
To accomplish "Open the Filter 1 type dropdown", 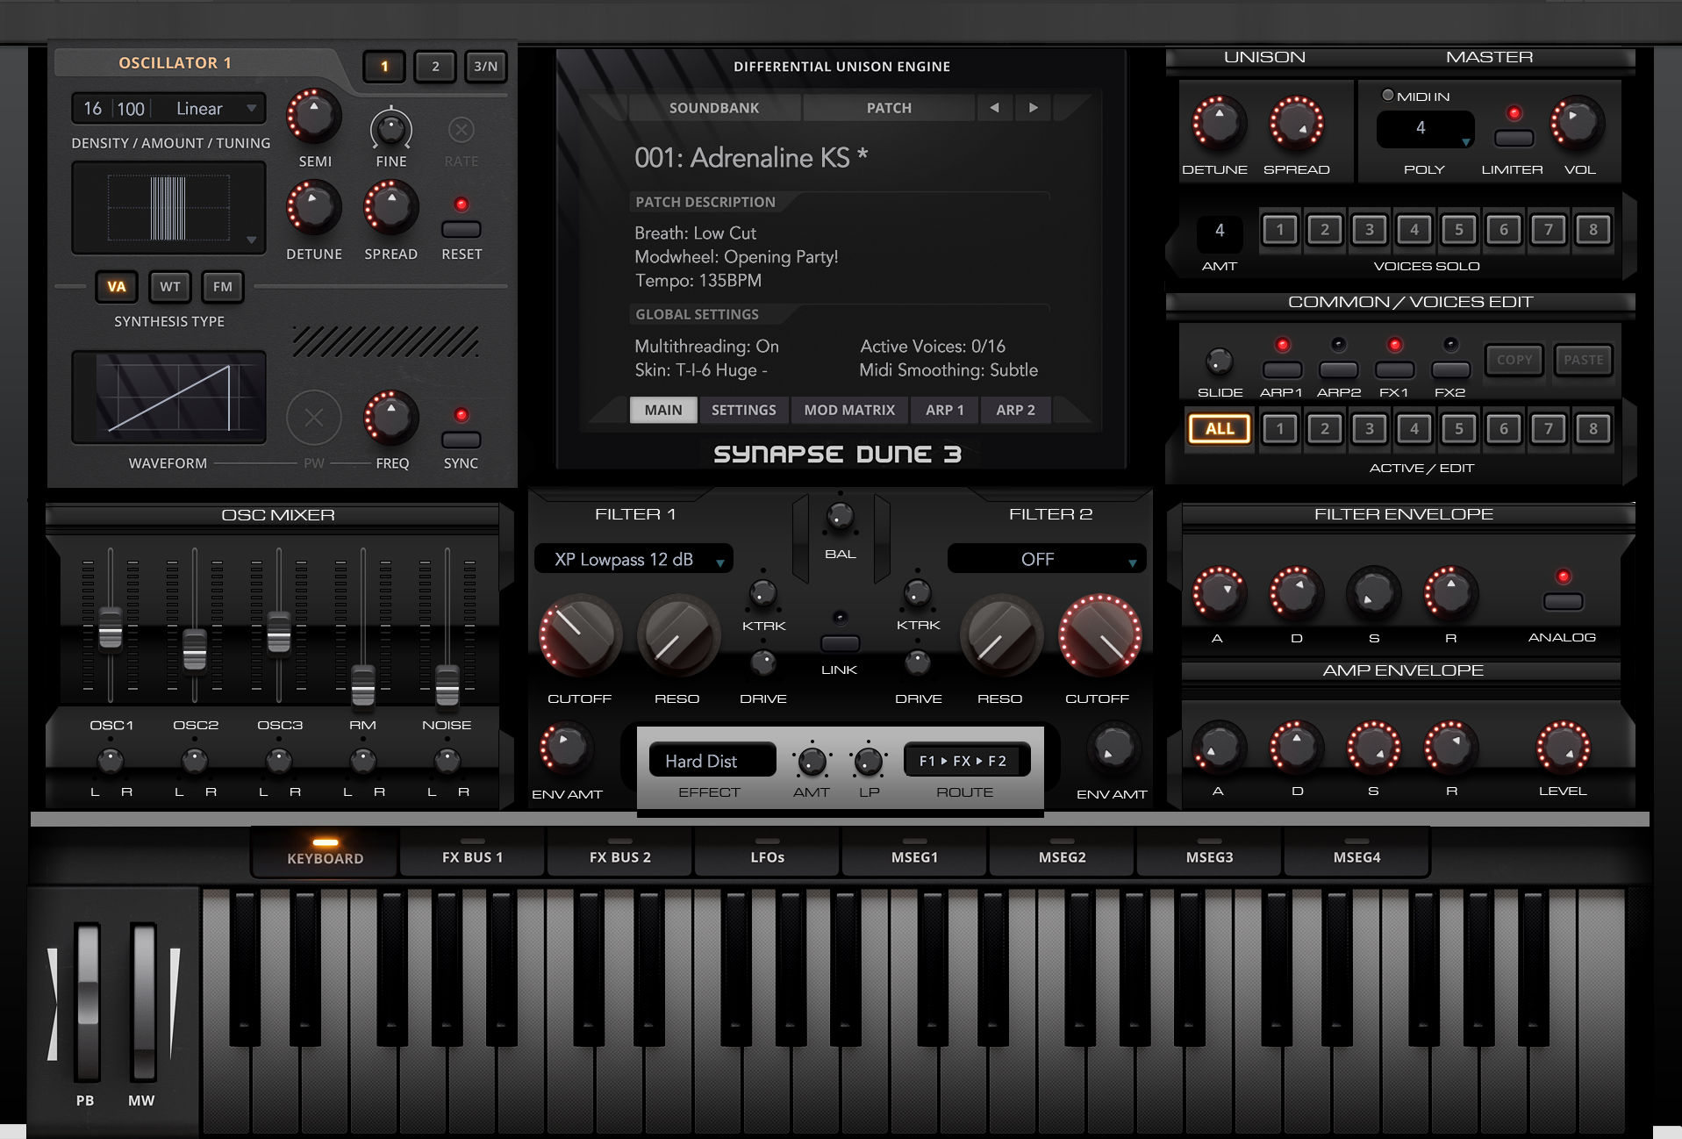I will tap(633, 559).
